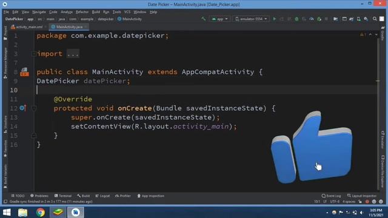388x218 pixels.
Task: Open the Code menu
Action: pos(53,12)
